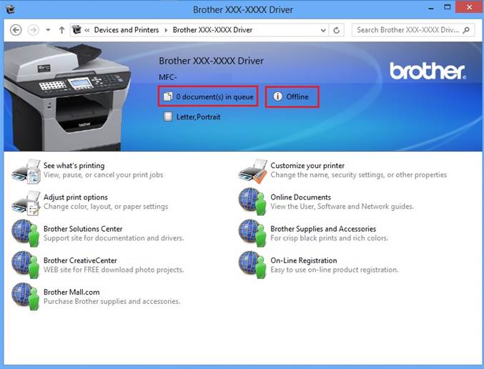This screenshot has width=484, height=369.
Task: Click the Brother CreativeCenter globe icon
Action: tap(26, 265)
